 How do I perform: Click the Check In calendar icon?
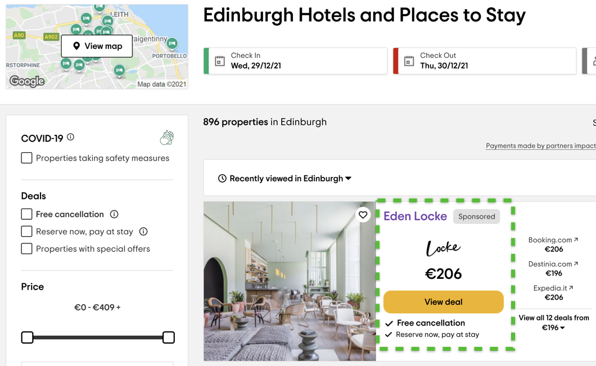click(x=220, y=61)
